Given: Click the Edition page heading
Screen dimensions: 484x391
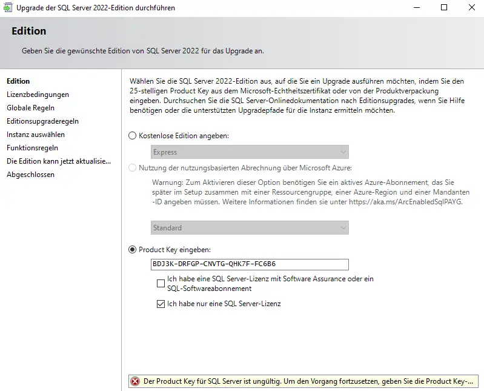Looking at the screenshot, I should pyautogui.click(x=28, y=31).
